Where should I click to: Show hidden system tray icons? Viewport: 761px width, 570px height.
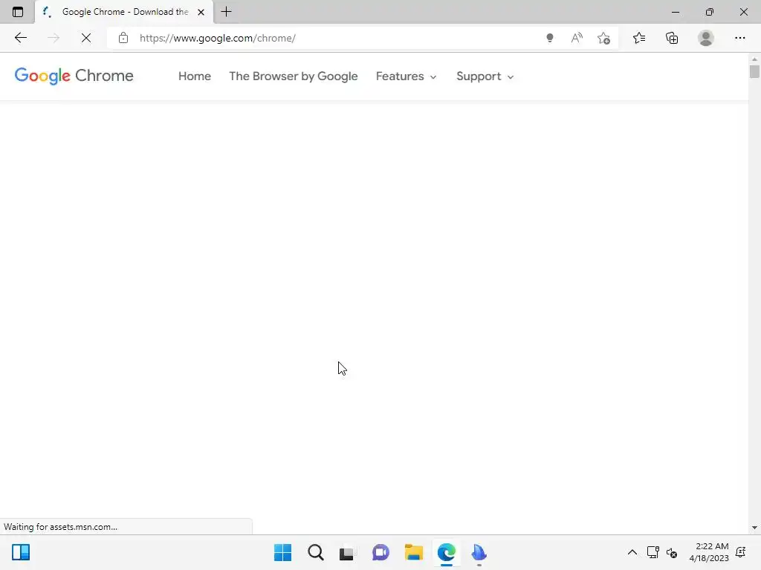[632, 552]
